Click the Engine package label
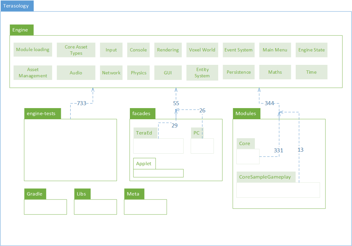 21,30
